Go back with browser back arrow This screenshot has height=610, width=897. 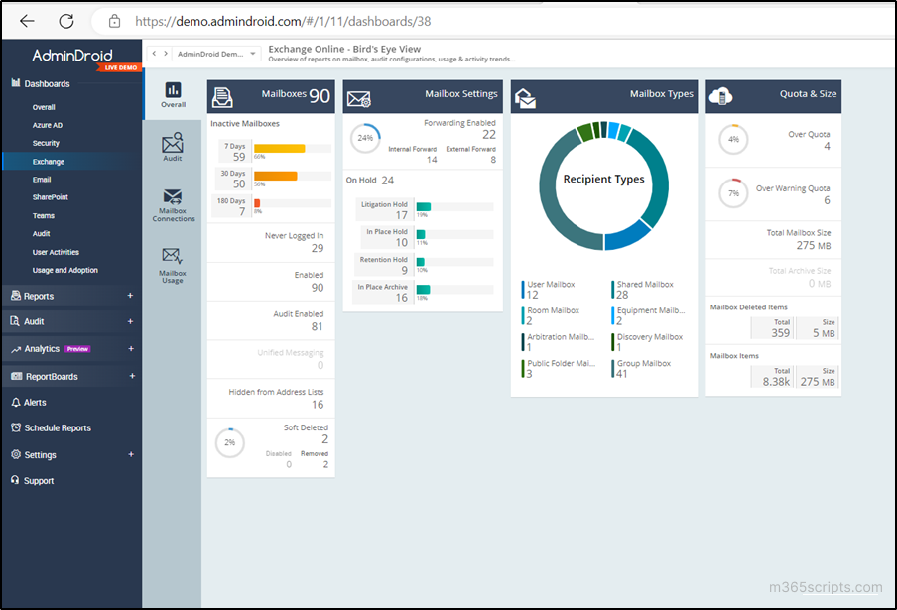point(27,21)
